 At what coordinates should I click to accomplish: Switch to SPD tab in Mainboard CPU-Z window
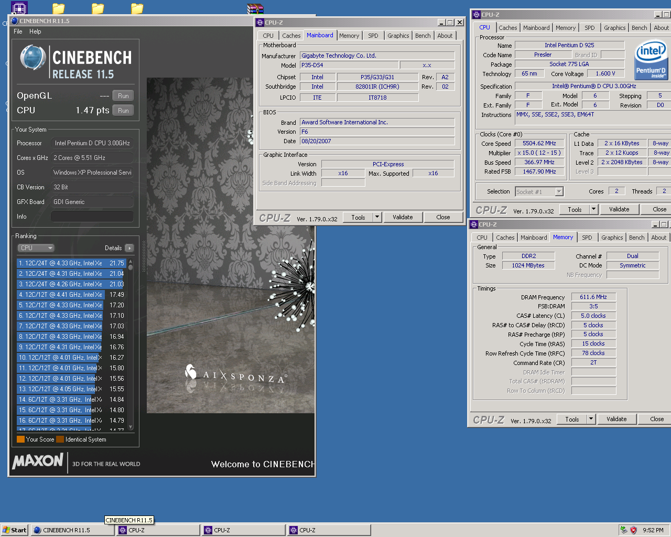coord(373,36)
